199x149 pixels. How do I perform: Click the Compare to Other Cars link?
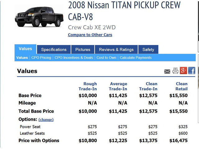click(90, 35)
